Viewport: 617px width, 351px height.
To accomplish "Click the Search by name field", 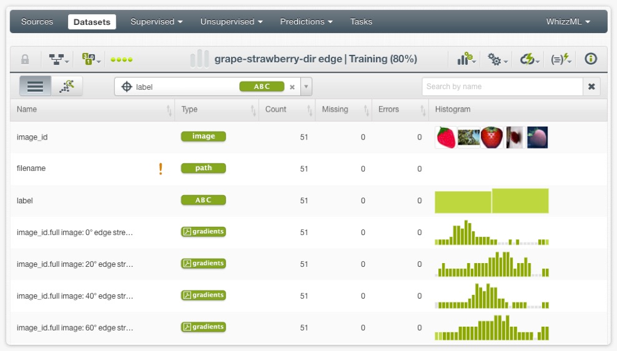I will coord(502,87).
